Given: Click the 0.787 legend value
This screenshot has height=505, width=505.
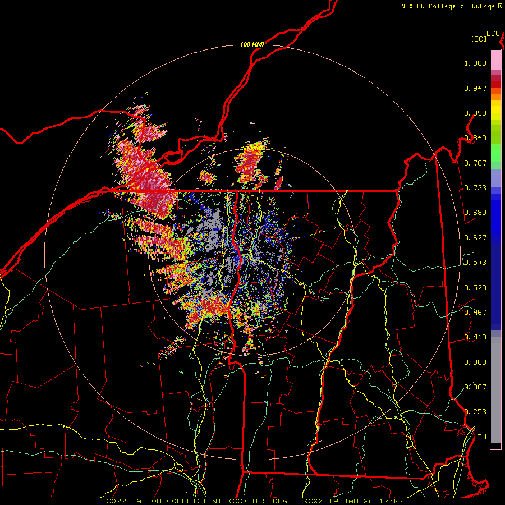Looking at the screenshot, I should pos(475,163).
